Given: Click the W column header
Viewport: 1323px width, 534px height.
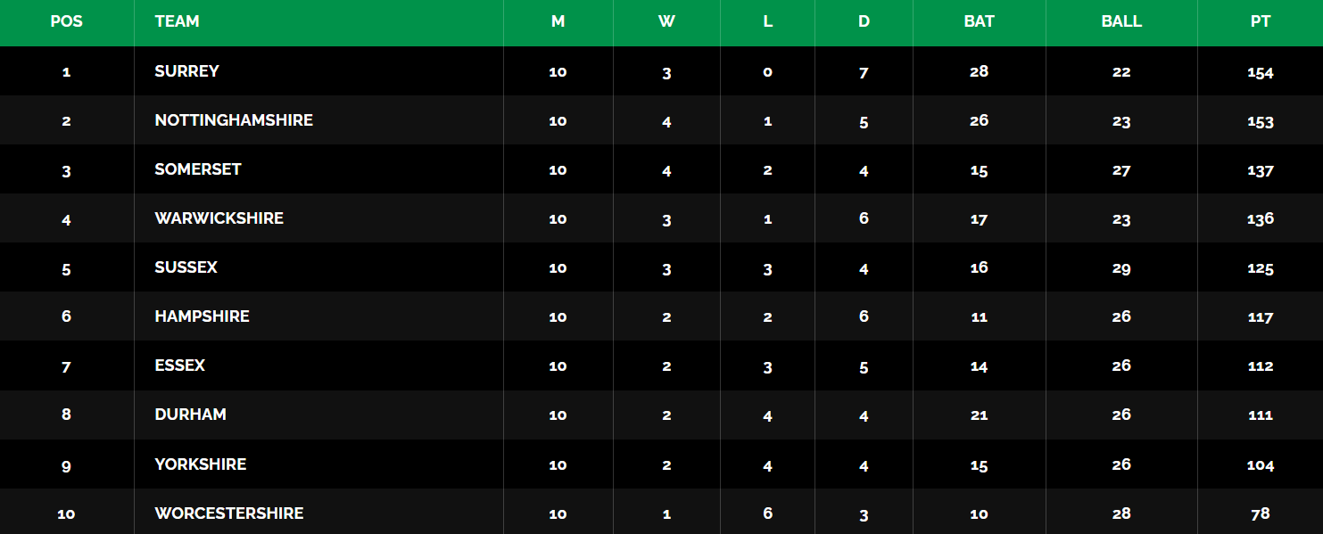Looking at the screenshot, I should pos(666,21).
